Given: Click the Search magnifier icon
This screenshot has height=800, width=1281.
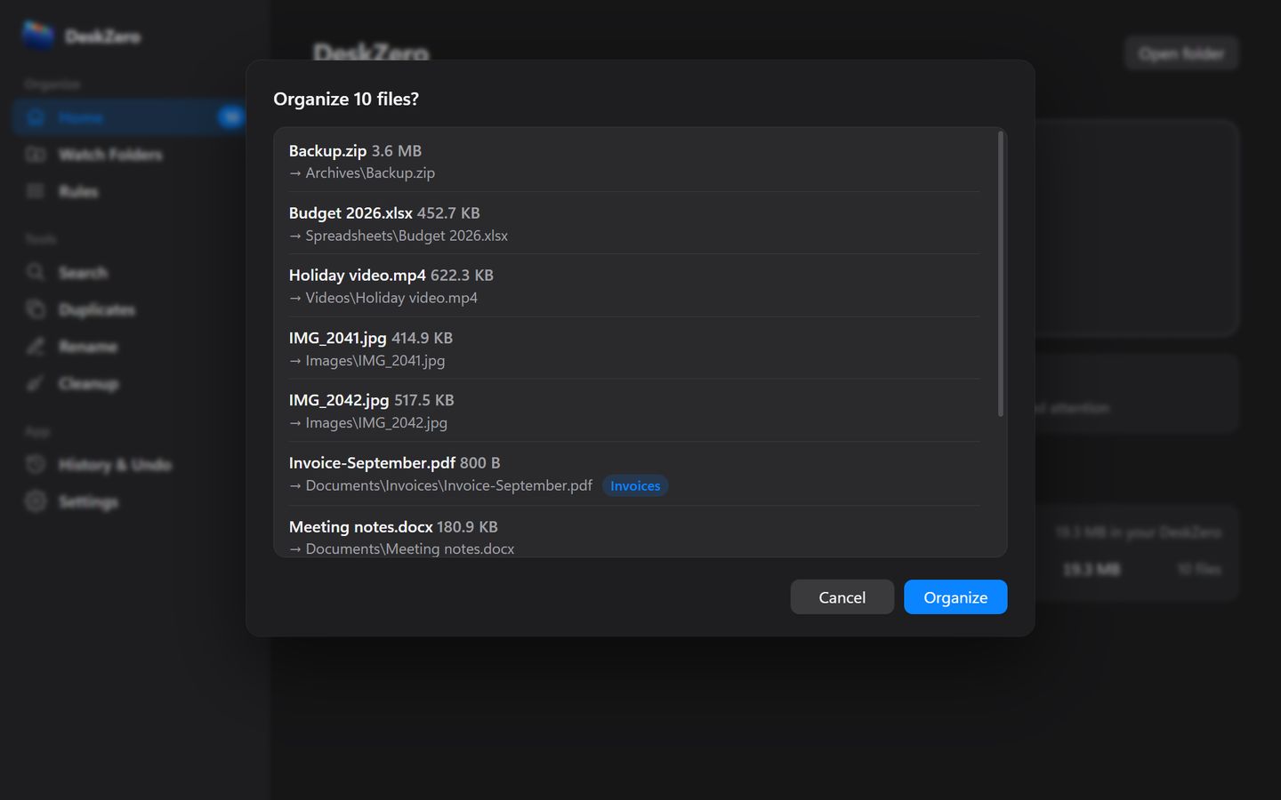Looking at the screenshot, I should 36,272.
